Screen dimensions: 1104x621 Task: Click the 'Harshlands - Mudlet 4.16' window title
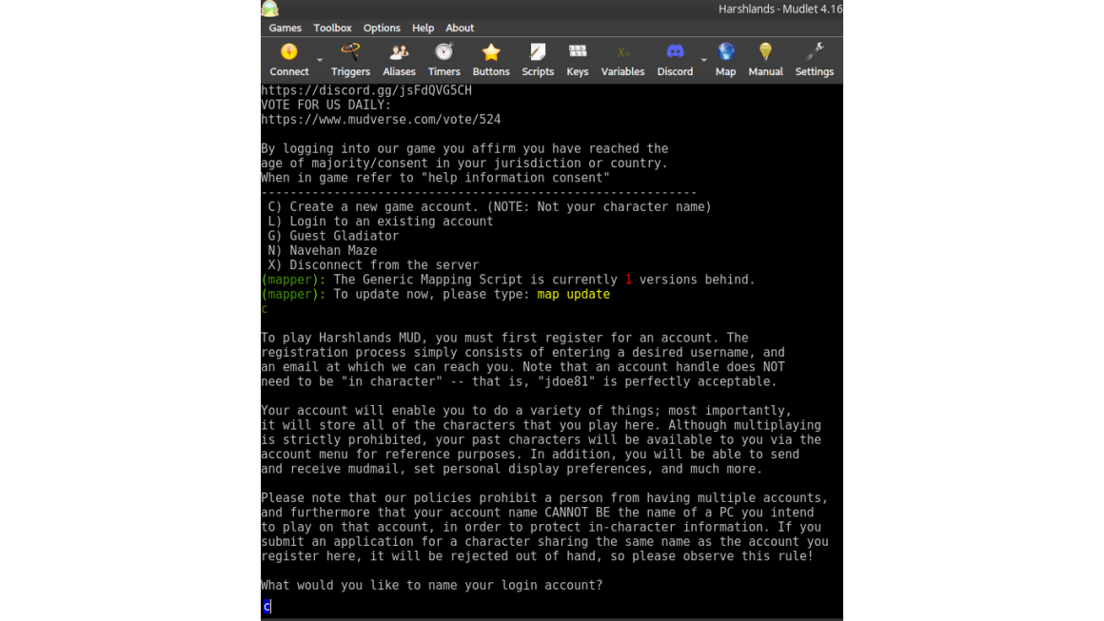(x=780, y=10)
